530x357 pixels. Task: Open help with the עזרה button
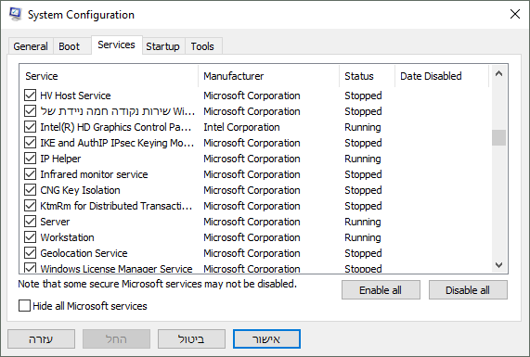41,338
